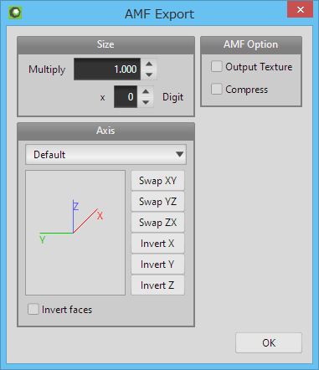Confirm export with the OK button
319x370 pixels.
tap(269, 342)
